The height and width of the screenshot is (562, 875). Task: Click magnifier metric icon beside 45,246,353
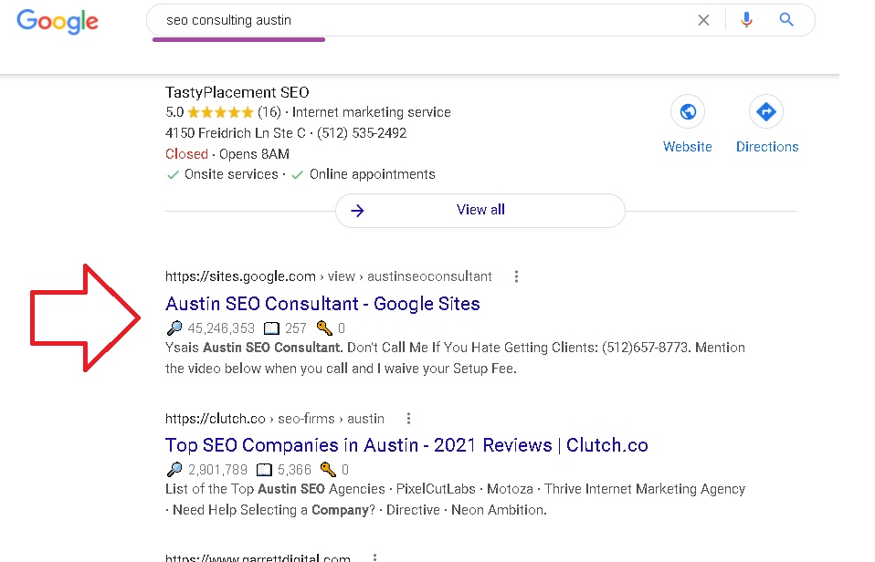[x=174, y=328]
